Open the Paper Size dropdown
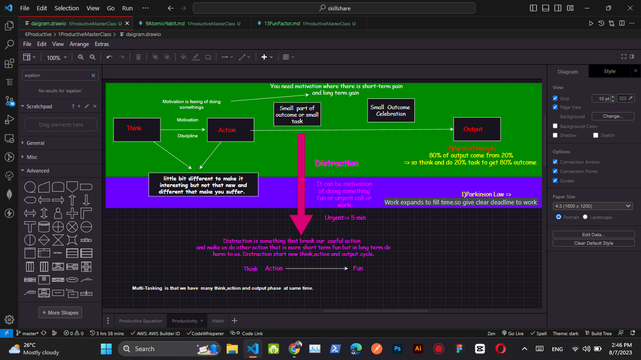Screen dimensions: 641x360 tap(593, 206)
